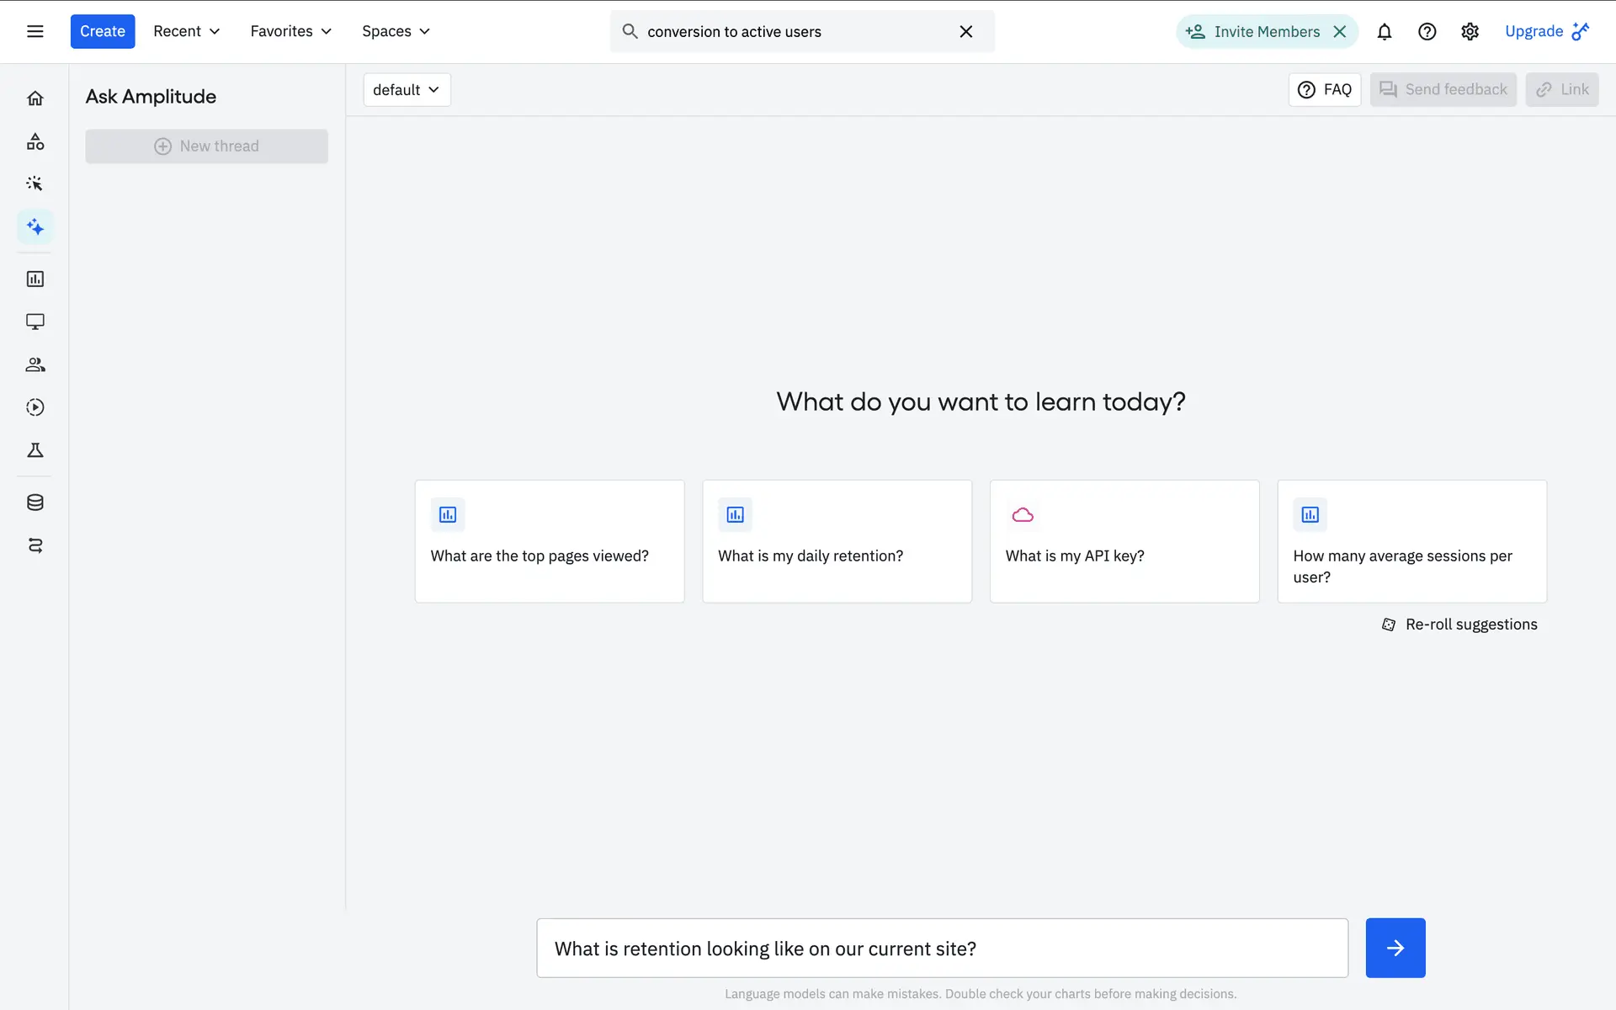
Task: Open the charts icon in sidebar
Action: tap(35, 279)
